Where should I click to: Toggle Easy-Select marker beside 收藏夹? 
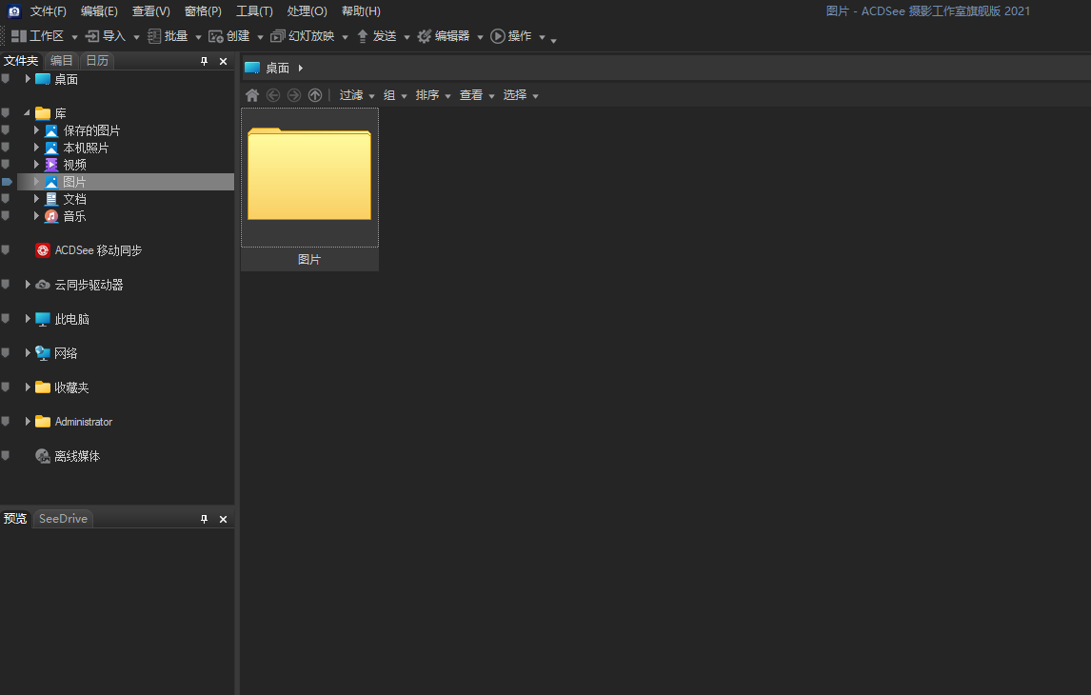tap(6, 387)
